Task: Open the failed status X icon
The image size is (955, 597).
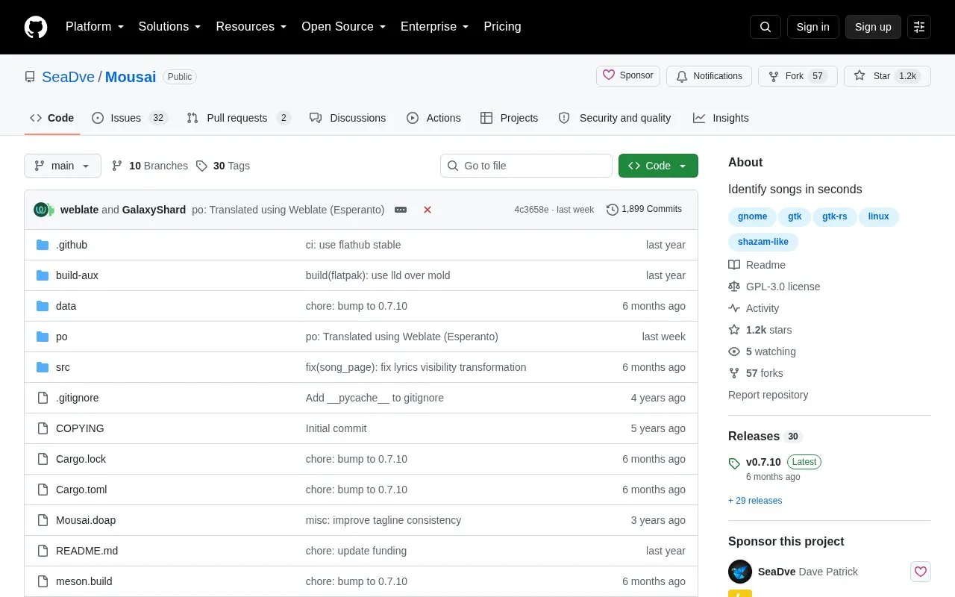Action: (x=428, y=210)
